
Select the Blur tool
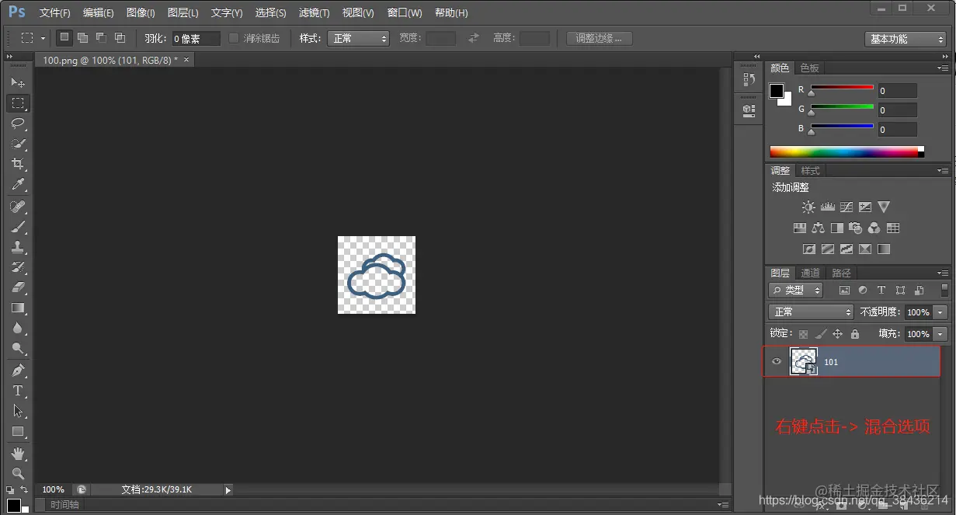point(18,328)
